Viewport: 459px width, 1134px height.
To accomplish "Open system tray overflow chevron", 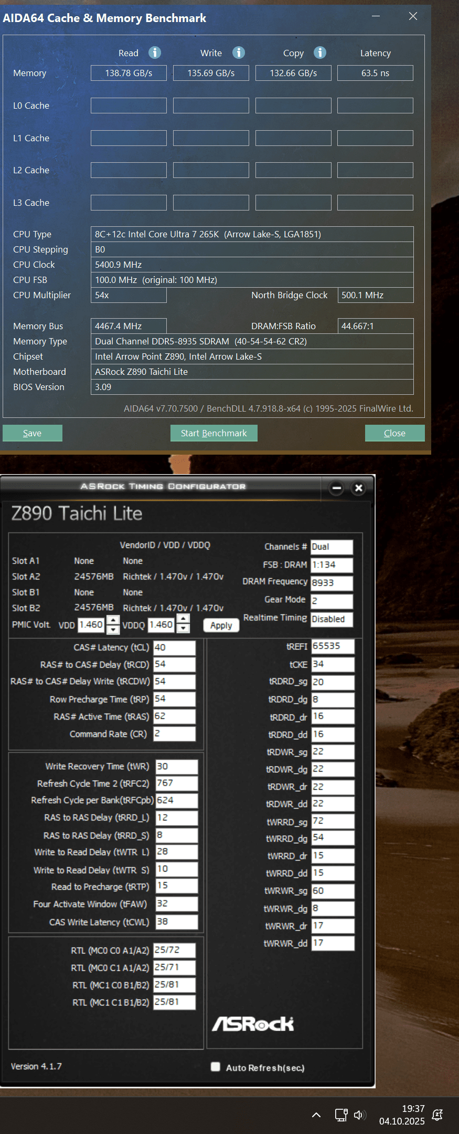I will point(316,1115).
